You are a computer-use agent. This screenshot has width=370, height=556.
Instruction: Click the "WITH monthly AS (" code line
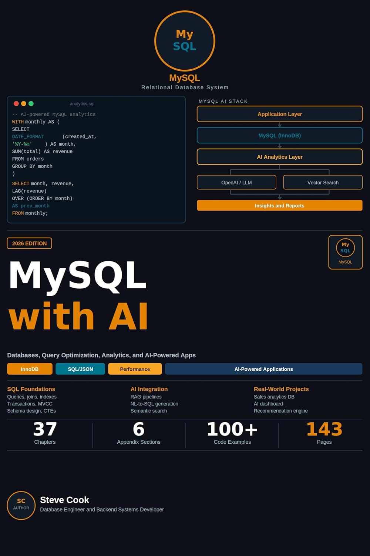(36, 122)
